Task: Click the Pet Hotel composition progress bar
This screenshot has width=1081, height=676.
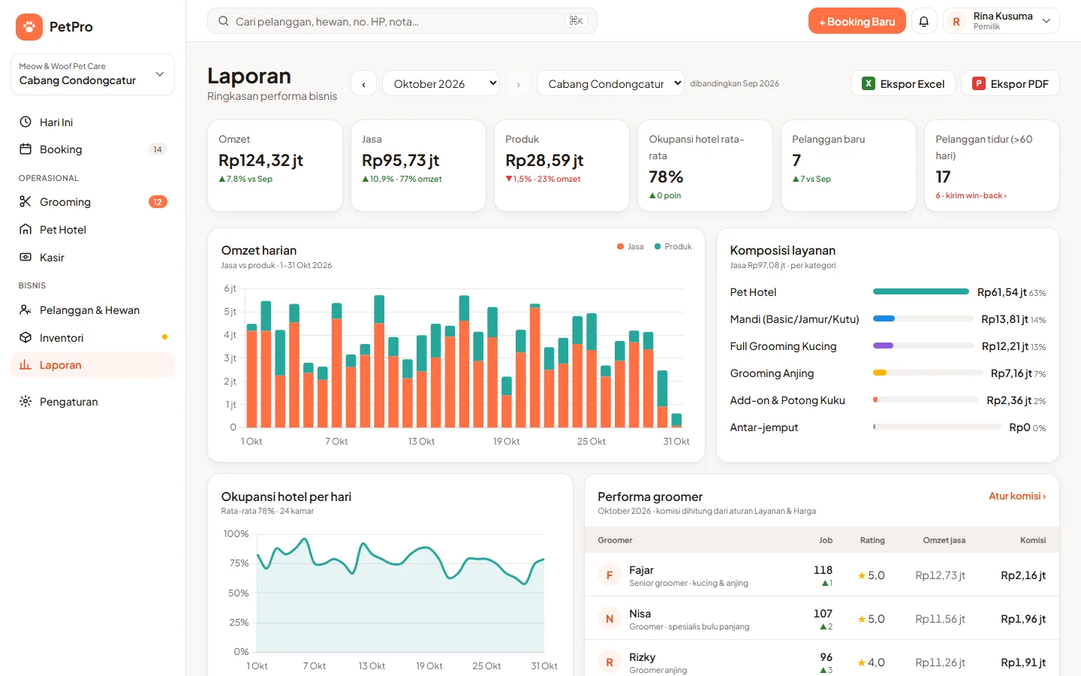Action: click(x=921, y=291)
